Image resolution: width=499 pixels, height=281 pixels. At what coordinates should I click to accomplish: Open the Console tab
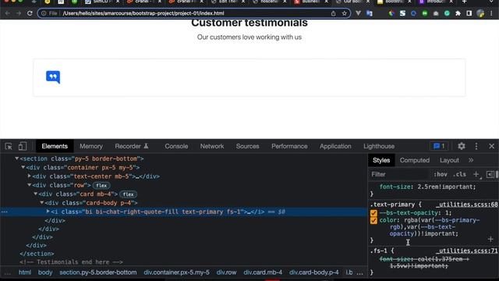176,146
